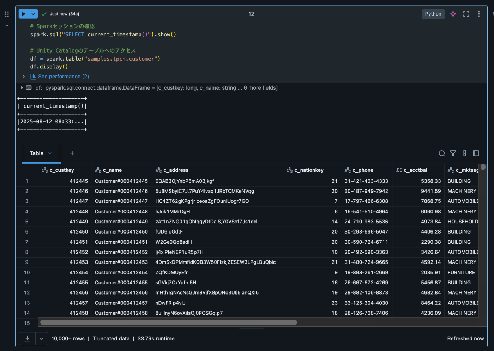494x351 pixels.
Task: Click the c_phone string type icon
Action: coord(348,170)
